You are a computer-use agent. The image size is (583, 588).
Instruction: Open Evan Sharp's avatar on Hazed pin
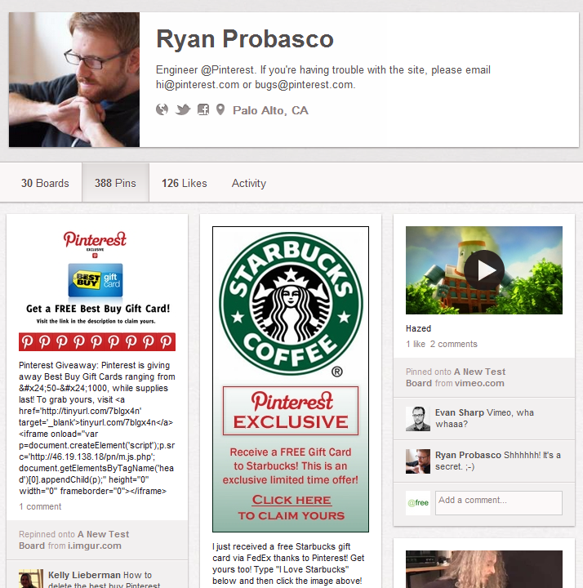click(418, 419)
